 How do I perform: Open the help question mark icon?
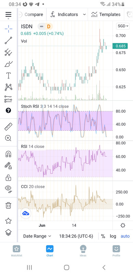pyautogui.click(x=9, y=110)
